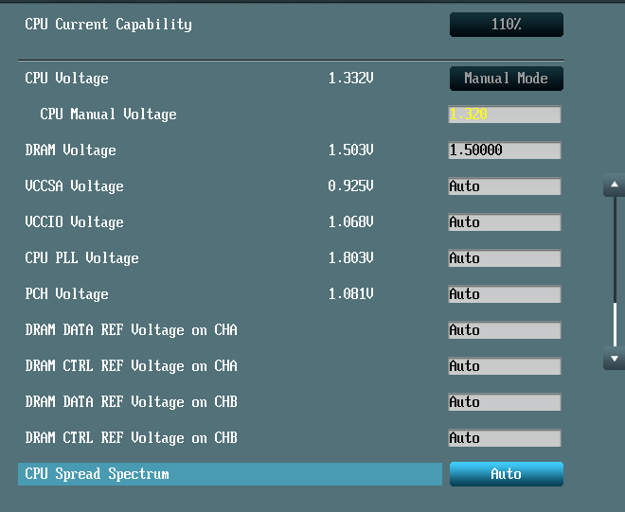This screenshot has height=512, width=625.
Task: Select DRAM CTRL REF Voltage on CHB label
Action: tap(131, 438)
